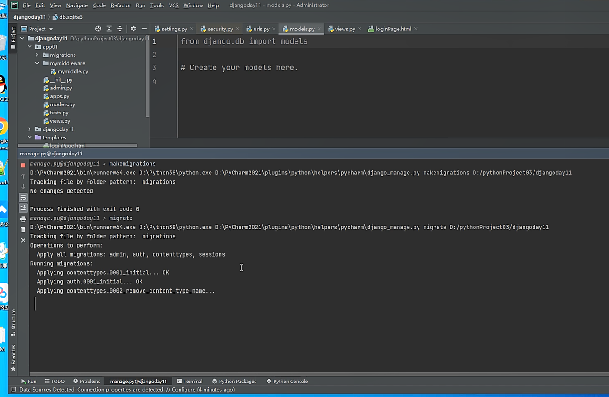
Task: Click the down arrow in console toolbar
Action: 23,187
